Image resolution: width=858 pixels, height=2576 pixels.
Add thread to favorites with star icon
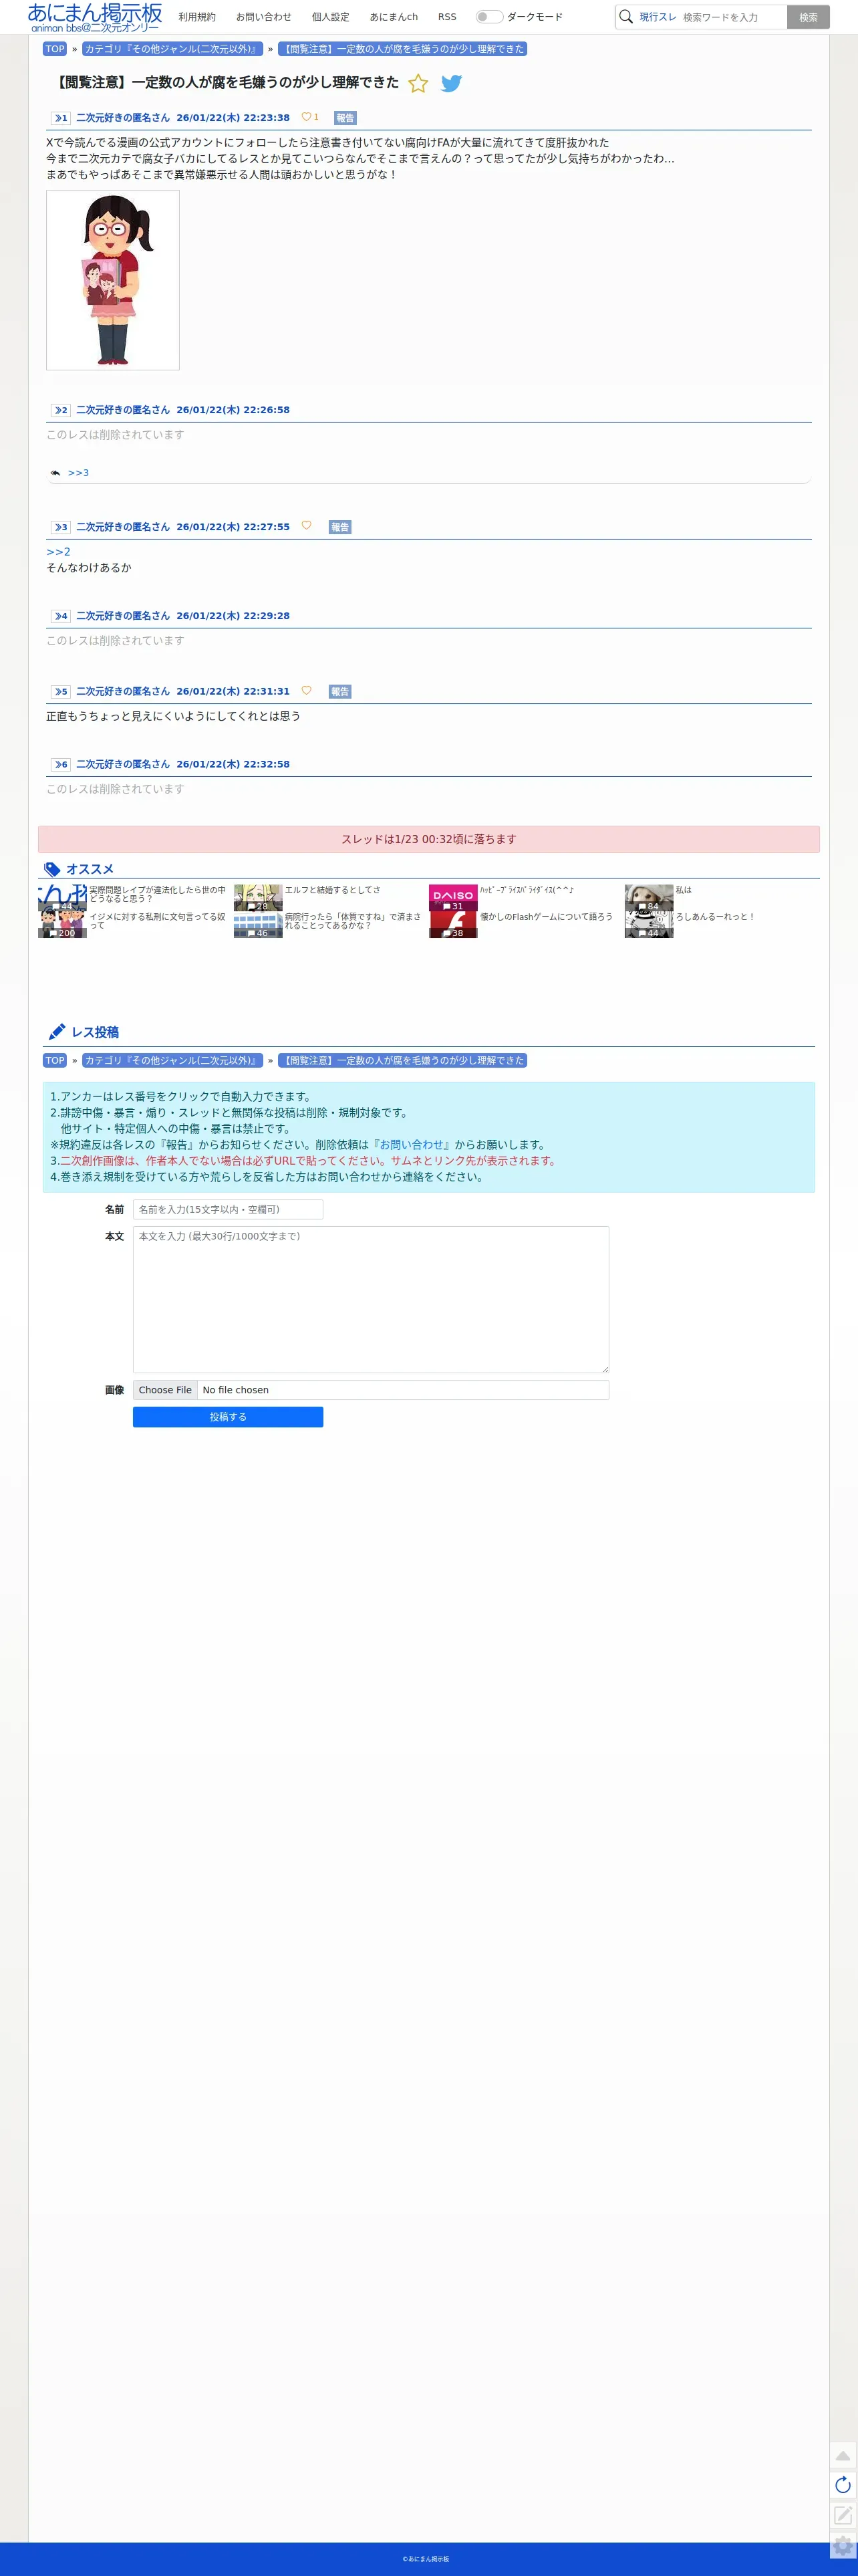pos(418,84)
